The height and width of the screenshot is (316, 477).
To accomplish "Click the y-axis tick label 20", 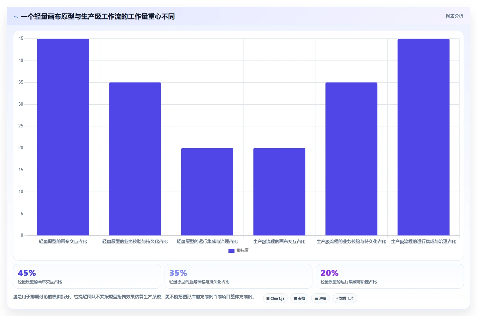I will point(21,148).
